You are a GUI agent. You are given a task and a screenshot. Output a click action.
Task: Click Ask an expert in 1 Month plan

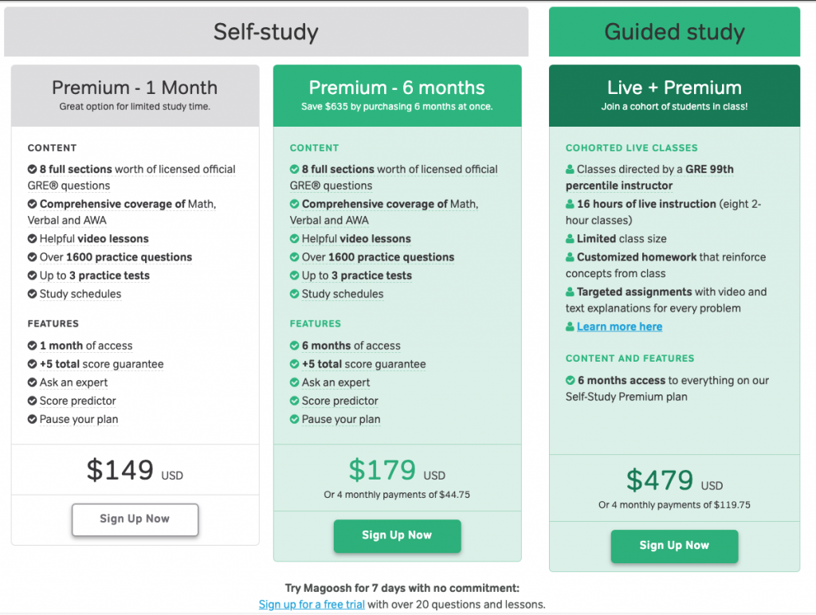pos(73,382)
